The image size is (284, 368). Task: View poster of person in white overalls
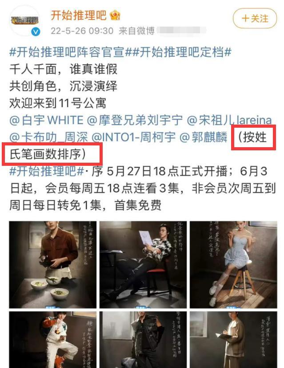[53, 340]
